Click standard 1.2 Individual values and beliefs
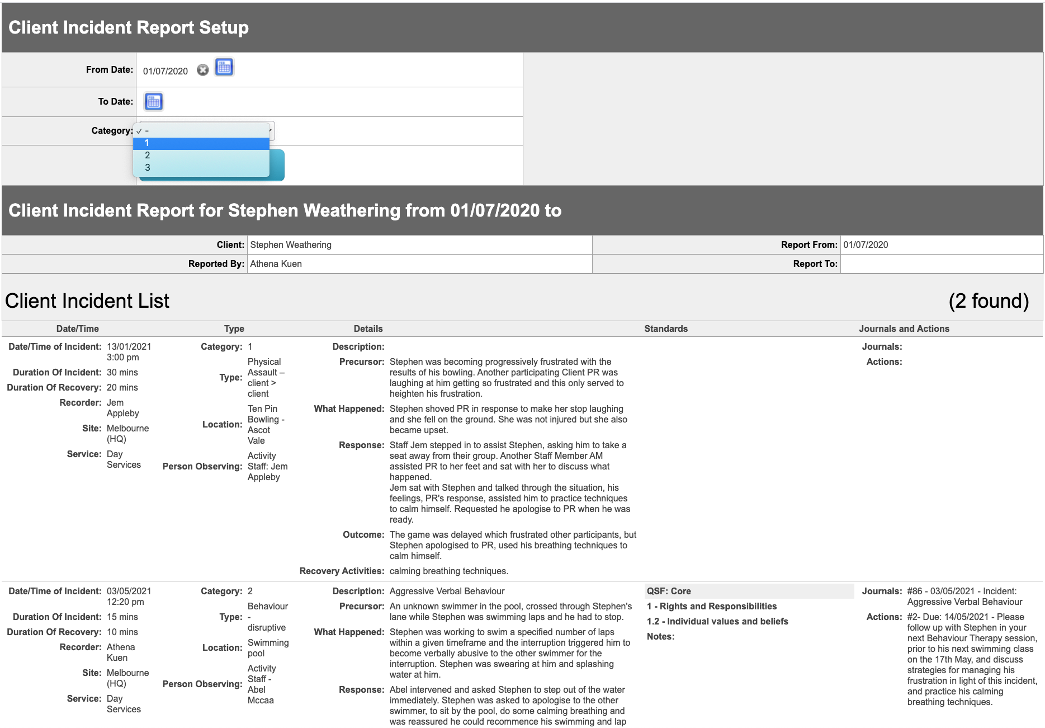Screen dimensions: 1045x728 pyautogui.click(x=717, y=621)
